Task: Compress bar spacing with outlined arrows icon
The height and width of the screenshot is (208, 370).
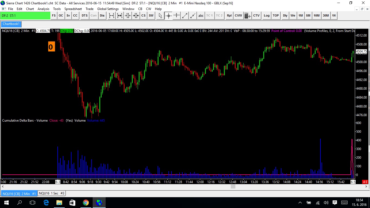Action: [128, 15]
